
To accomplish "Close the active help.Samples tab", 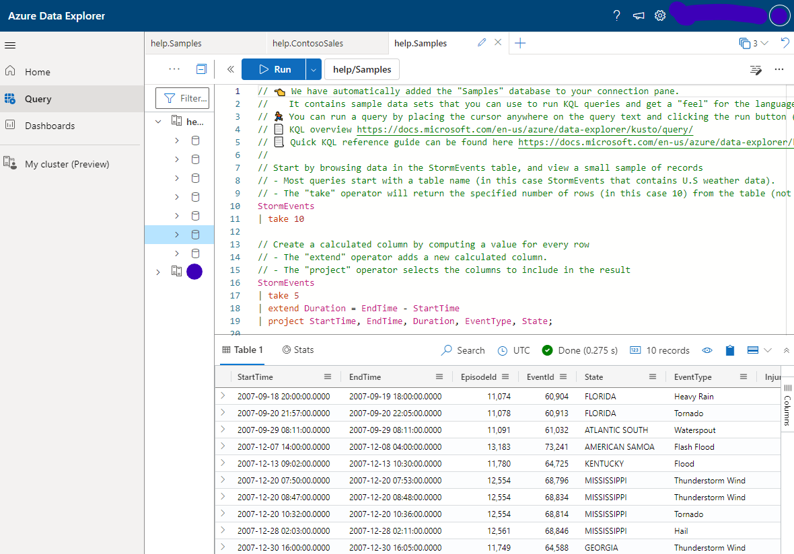I will 498,43.
